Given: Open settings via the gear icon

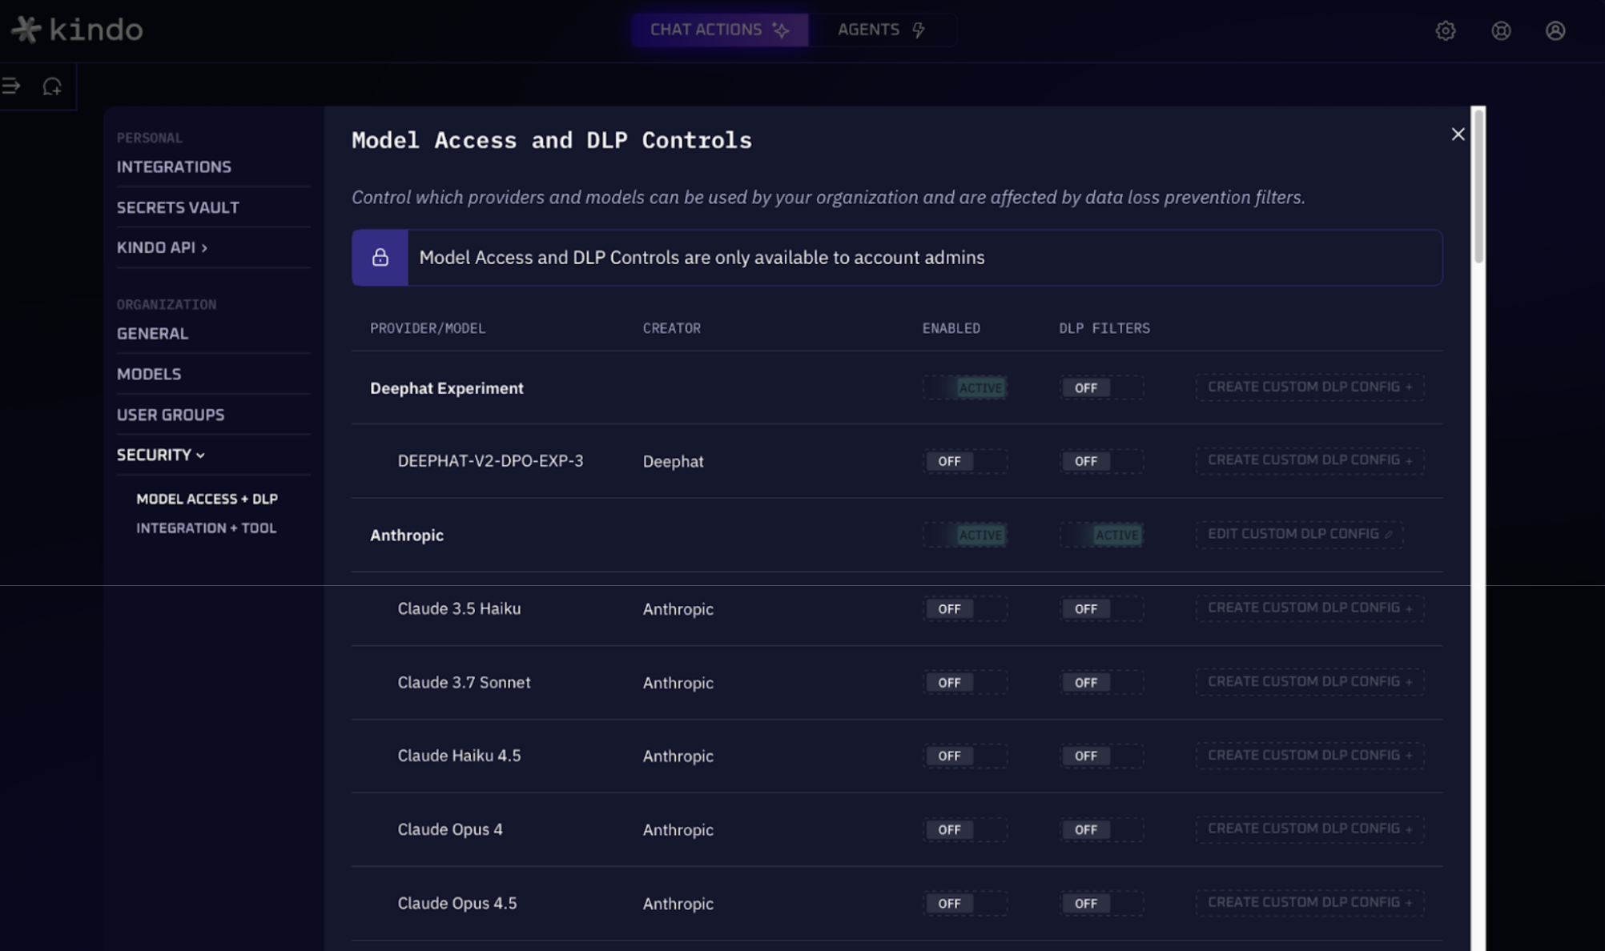Looking at the screenshot, I should click(1445, 30).
